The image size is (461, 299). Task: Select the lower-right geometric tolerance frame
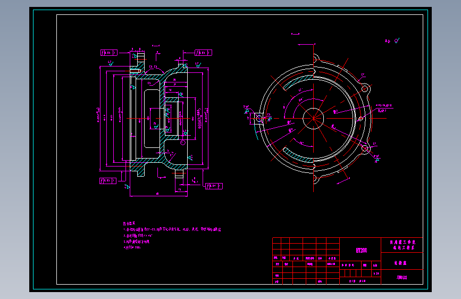(x=214, y=186)
